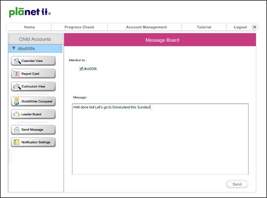
Task: Go to the Progress Check tab
Action: (80, 27)
